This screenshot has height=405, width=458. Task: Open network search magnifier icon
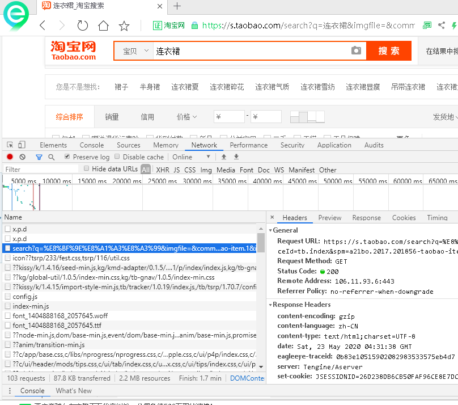click(52, 157)
